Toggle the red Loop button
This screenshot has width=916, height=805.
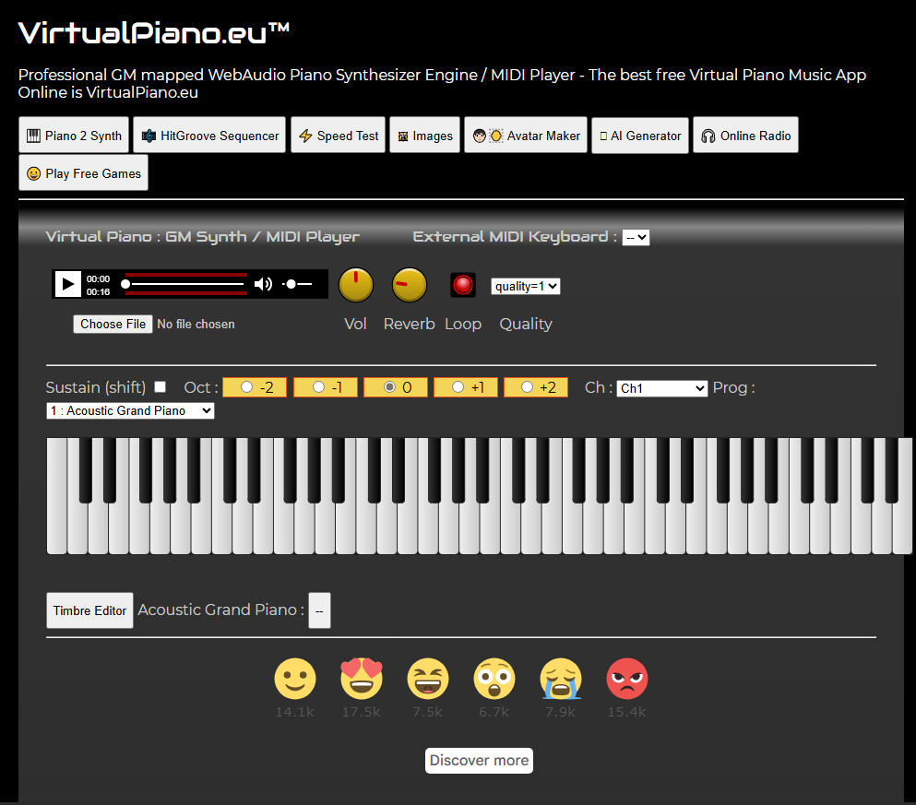(x=463, y=285)
